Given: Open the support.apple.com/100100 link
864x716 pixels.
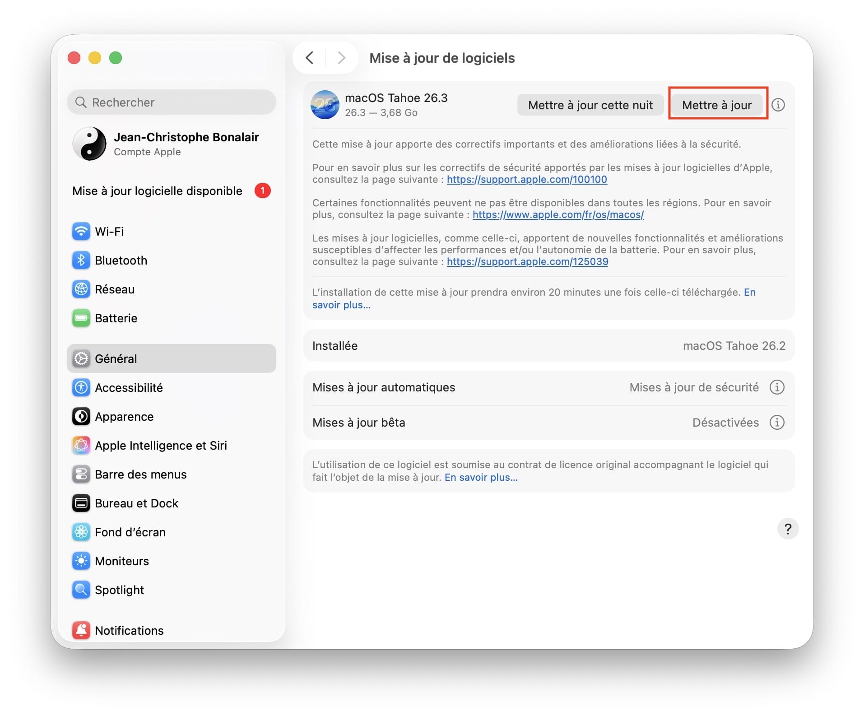Looking at the screenshot, I should coord(526,179).
